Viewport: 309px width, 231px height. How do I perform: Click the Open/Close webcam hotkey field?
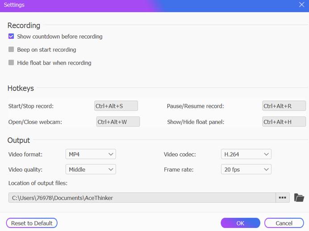click(118, 122)
